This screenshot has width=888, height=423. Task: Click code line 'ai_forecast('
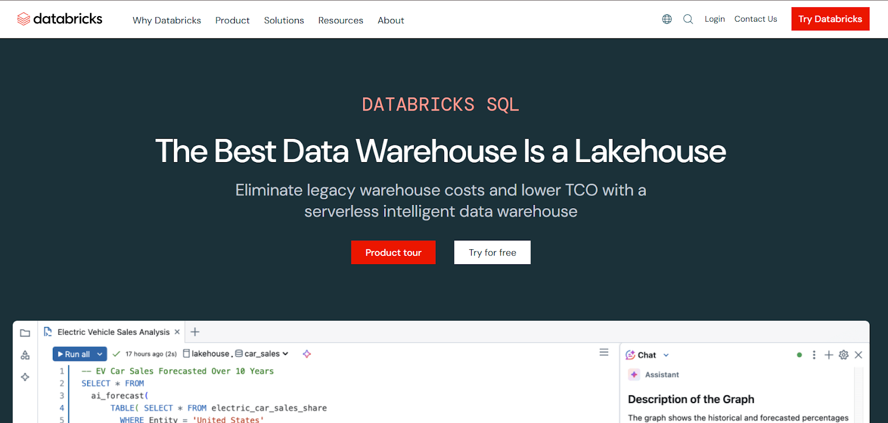pos(120,396)
